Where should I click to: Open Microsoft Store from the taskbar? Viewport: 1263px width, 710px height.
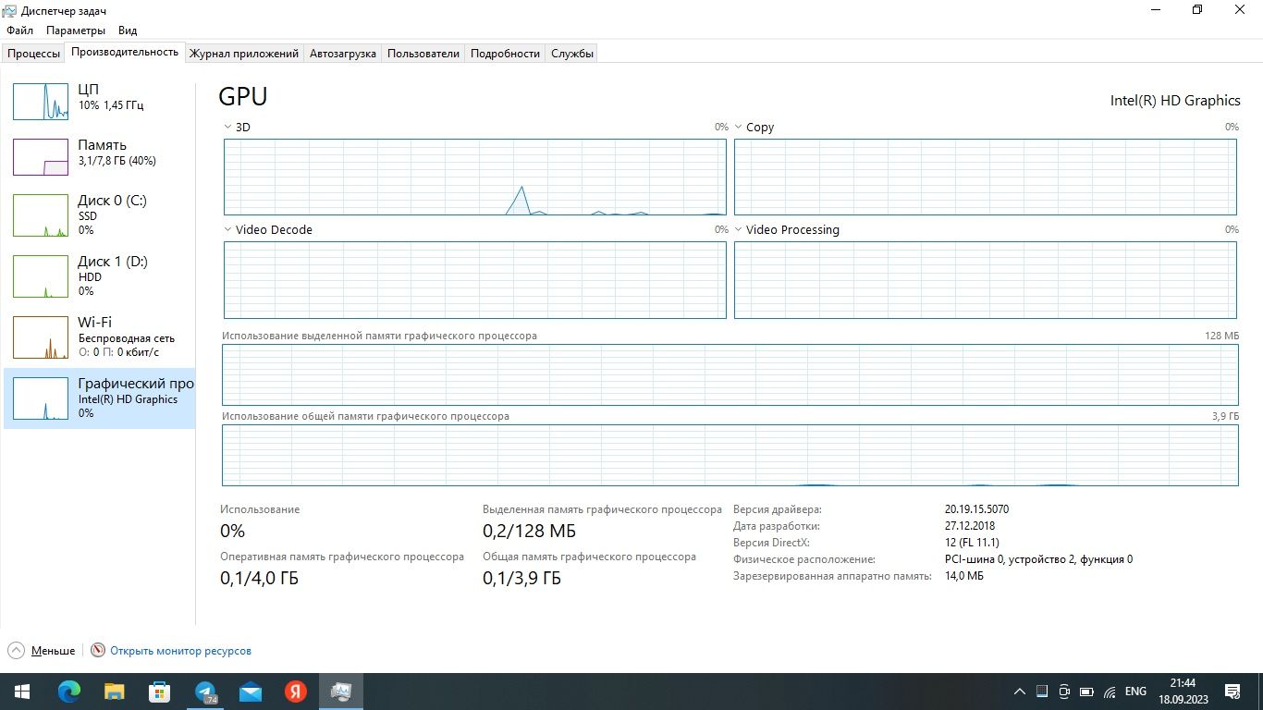tap(160, 692)
